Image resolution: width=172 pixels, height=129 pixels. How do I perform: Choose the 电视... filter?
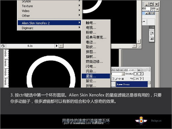pyautogui.click(x=96, y=28)
